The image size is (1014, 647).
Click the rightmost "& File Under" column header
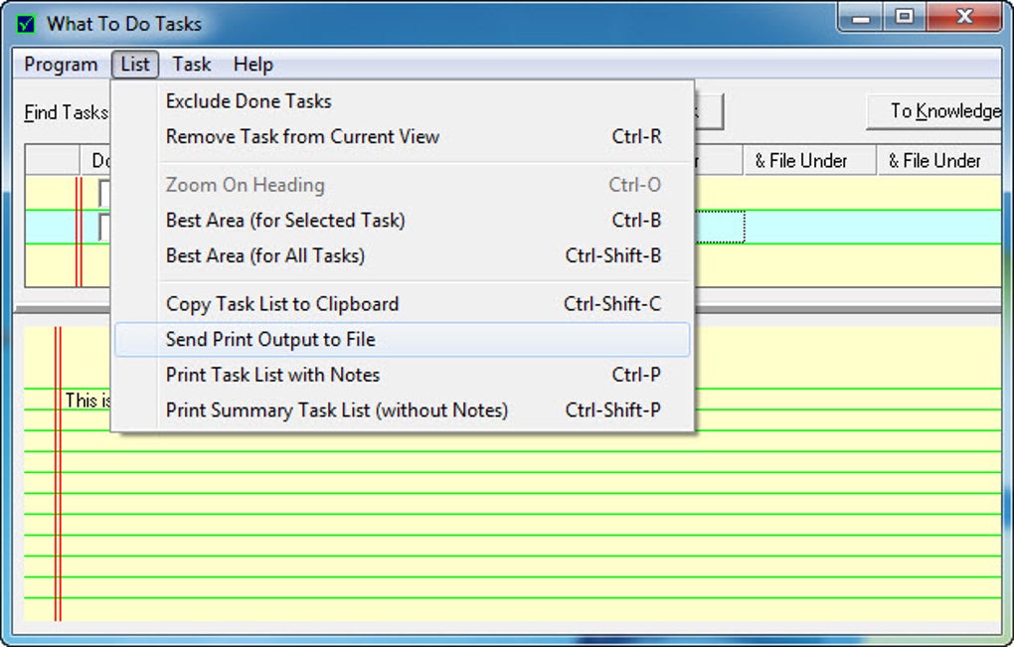[934, 161]
